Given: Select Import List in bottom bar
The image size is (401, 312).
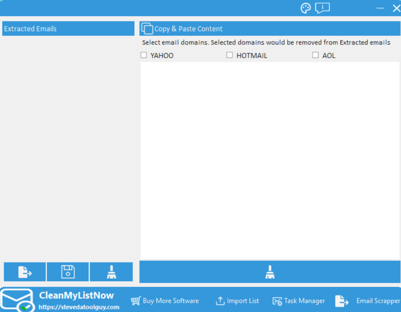Looking at the screenshot, I should click(237, 301).
